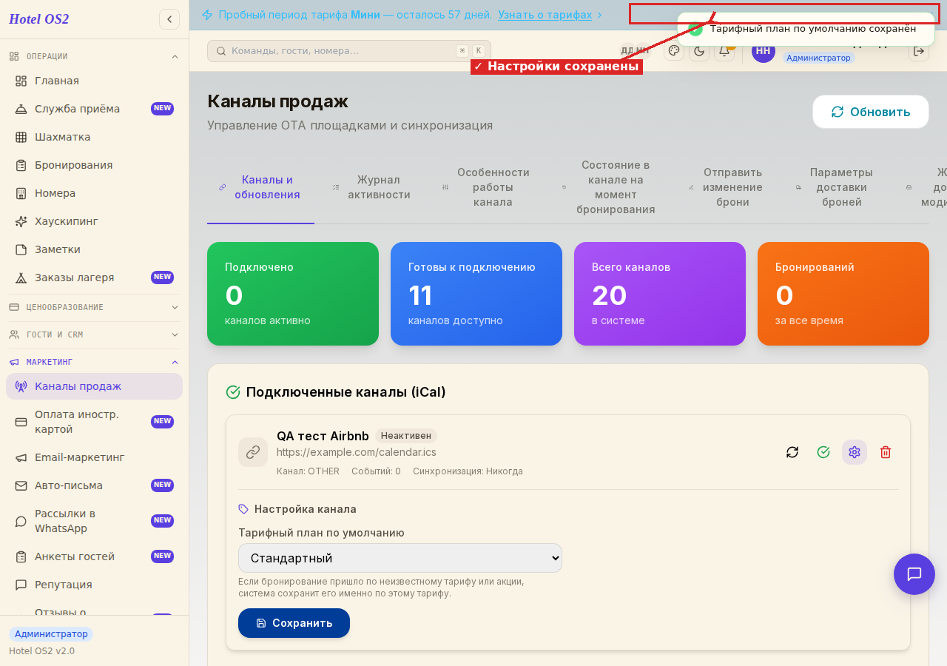Select Каналы продаж in the sidebar
The width and height of the screenshot is (947, 666).
(94, 386)
